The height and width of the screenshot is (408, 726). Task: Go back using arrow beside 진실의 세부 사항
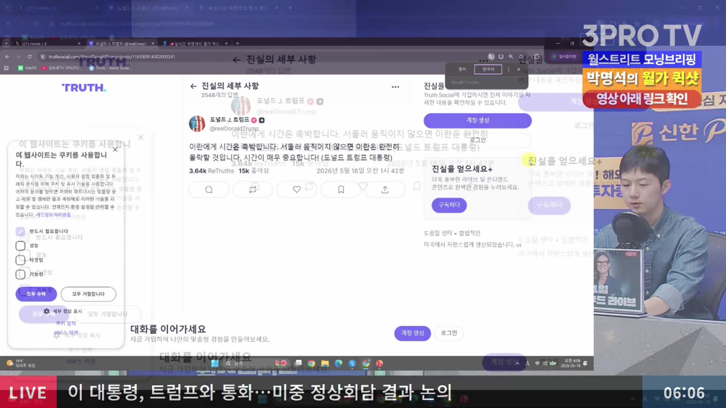(x=194, y=86)
